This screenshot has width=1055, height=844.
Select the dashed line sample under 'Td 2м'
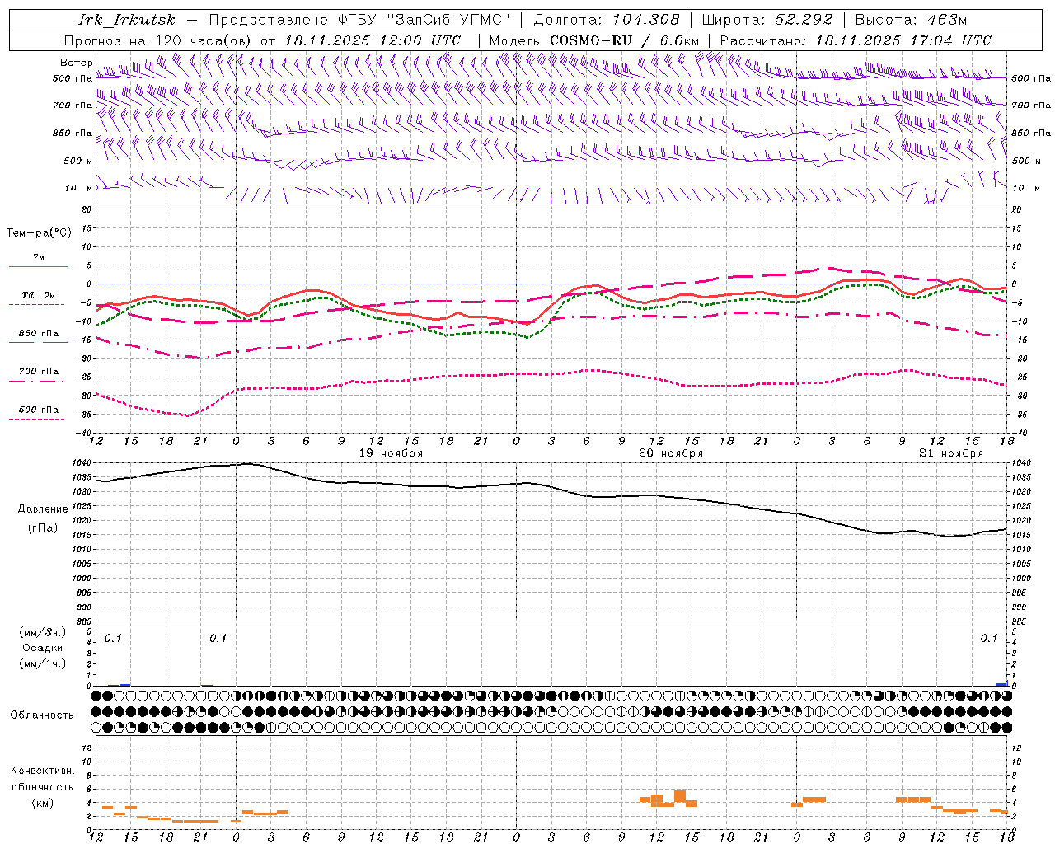37,305
